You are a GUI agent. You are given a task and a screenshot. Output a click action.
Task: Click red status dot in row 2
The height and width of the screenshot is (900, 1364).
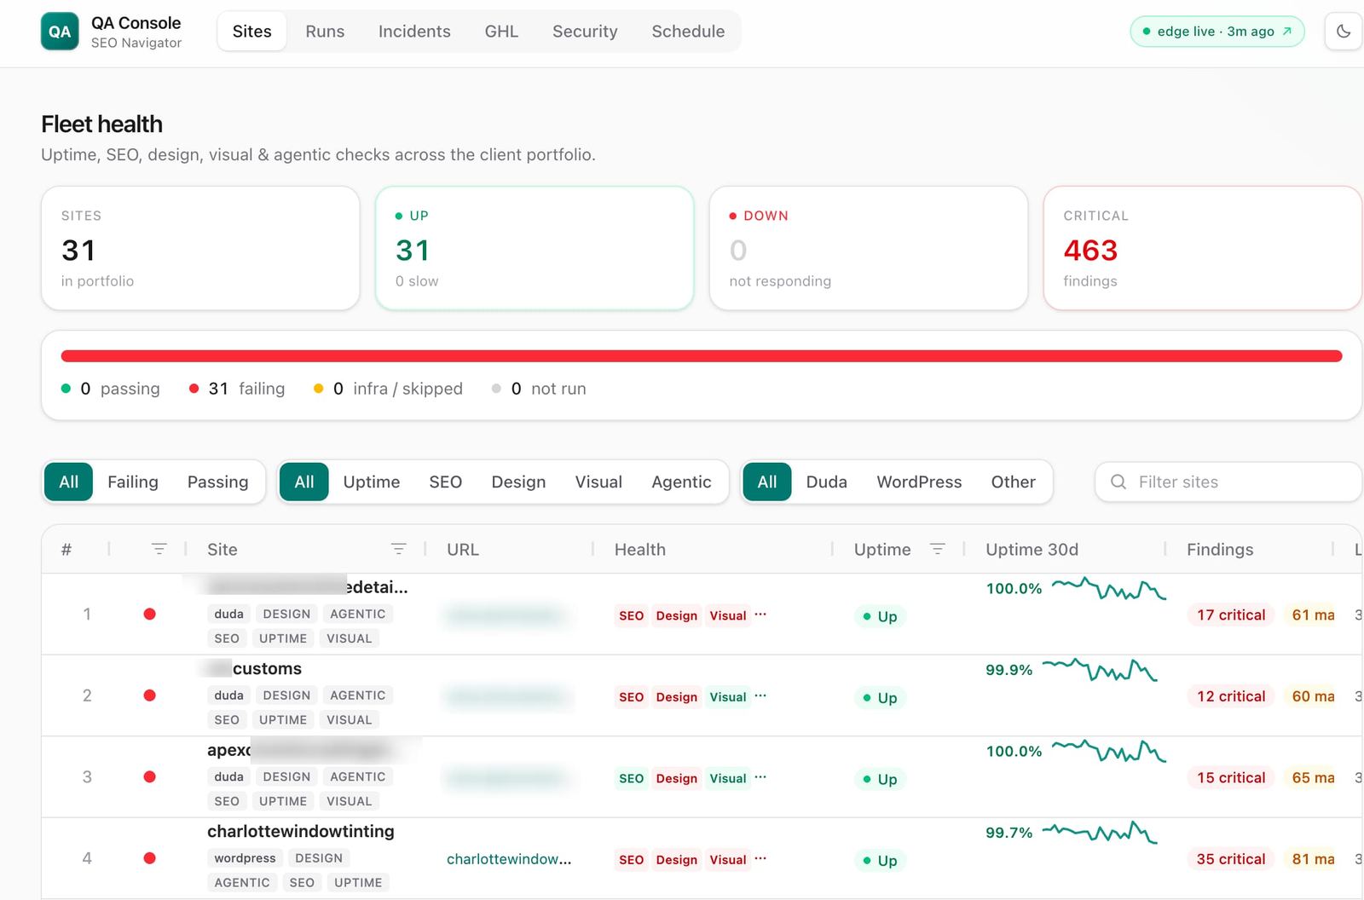(x=149, y=695)
